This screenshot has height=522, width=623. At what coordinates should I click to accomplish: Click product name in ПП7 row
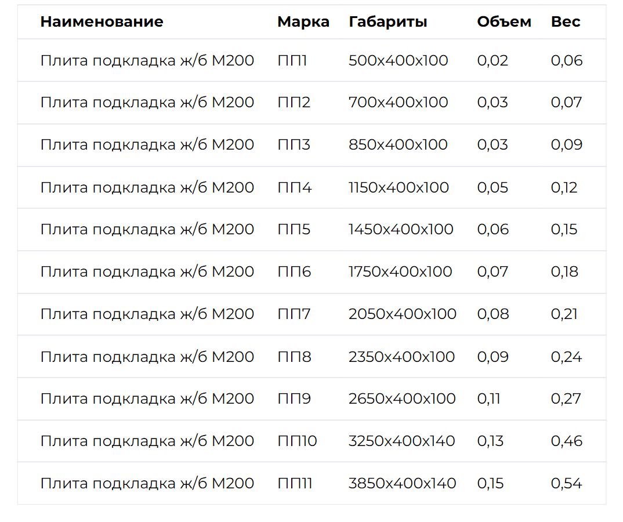point(147,314)
